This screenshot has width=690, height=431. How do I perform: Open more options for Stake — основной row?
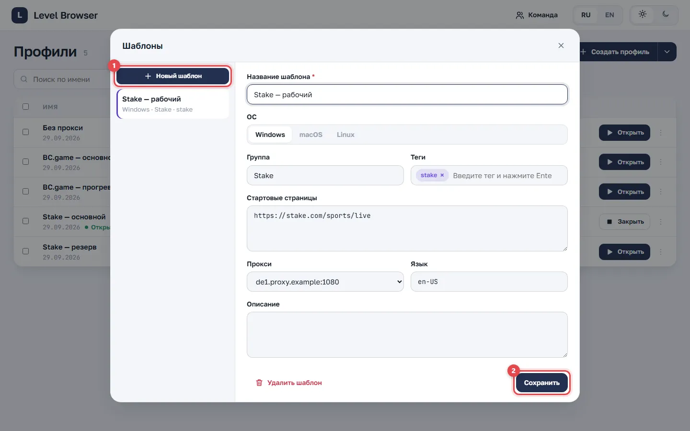pyautogui.click(x=661, y=222)
